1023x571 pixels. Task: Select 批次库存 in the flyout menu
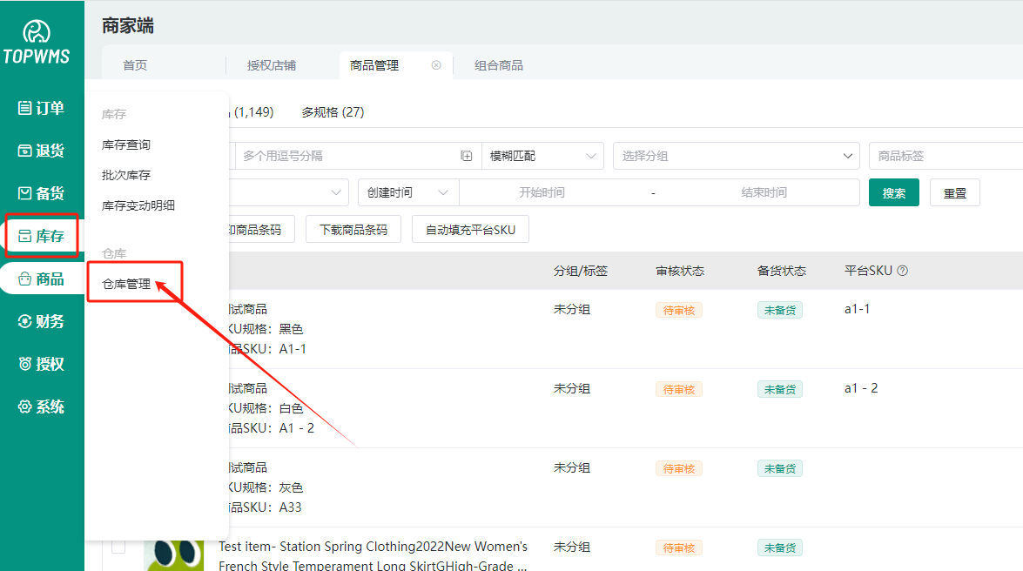pos(126,175)
